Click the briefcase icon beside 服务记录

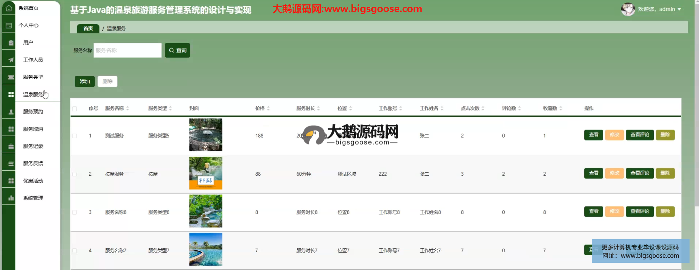click(11, 146)
